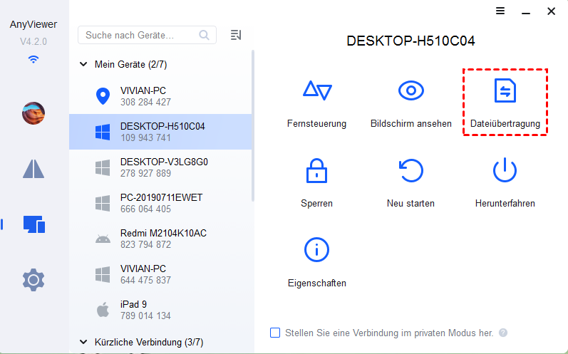This screenshot has height=354, width=568.
Task: Open the connect tab with sail icon
Action: pos(33,169)
